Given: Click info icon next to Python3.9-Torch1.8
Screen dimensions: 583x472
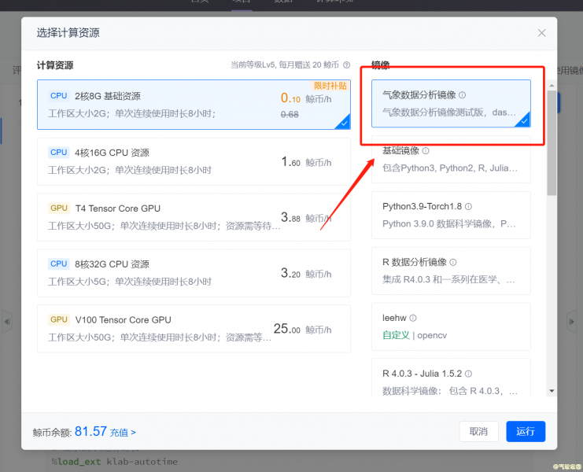Looking at the screenshot, I should coord(468,207).
